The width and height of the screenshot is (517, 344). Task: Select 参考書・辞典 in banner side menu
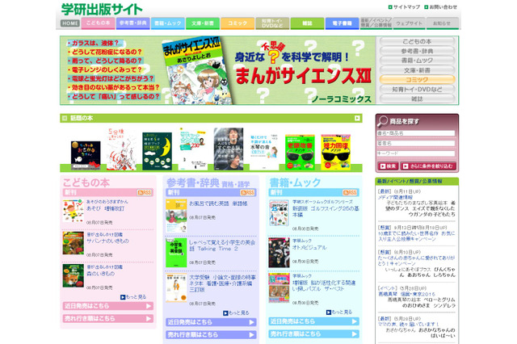[x=417, y=51]
